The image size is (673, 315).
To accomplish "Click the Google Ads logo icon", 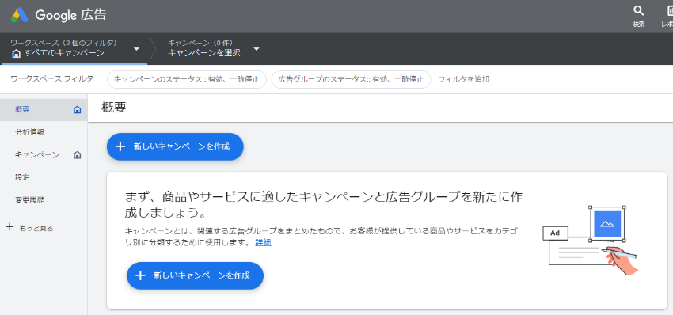I will click(x=20, y=16).
